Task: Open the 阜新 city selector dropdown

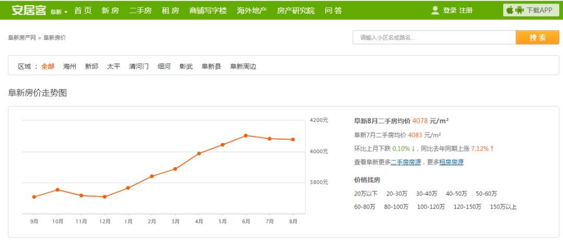Action: tap(59, 11)
